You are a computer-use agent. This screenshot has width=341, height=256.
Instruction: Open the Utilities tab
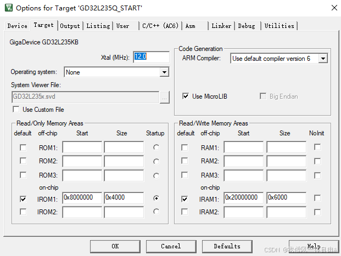(x=279, y=26)
